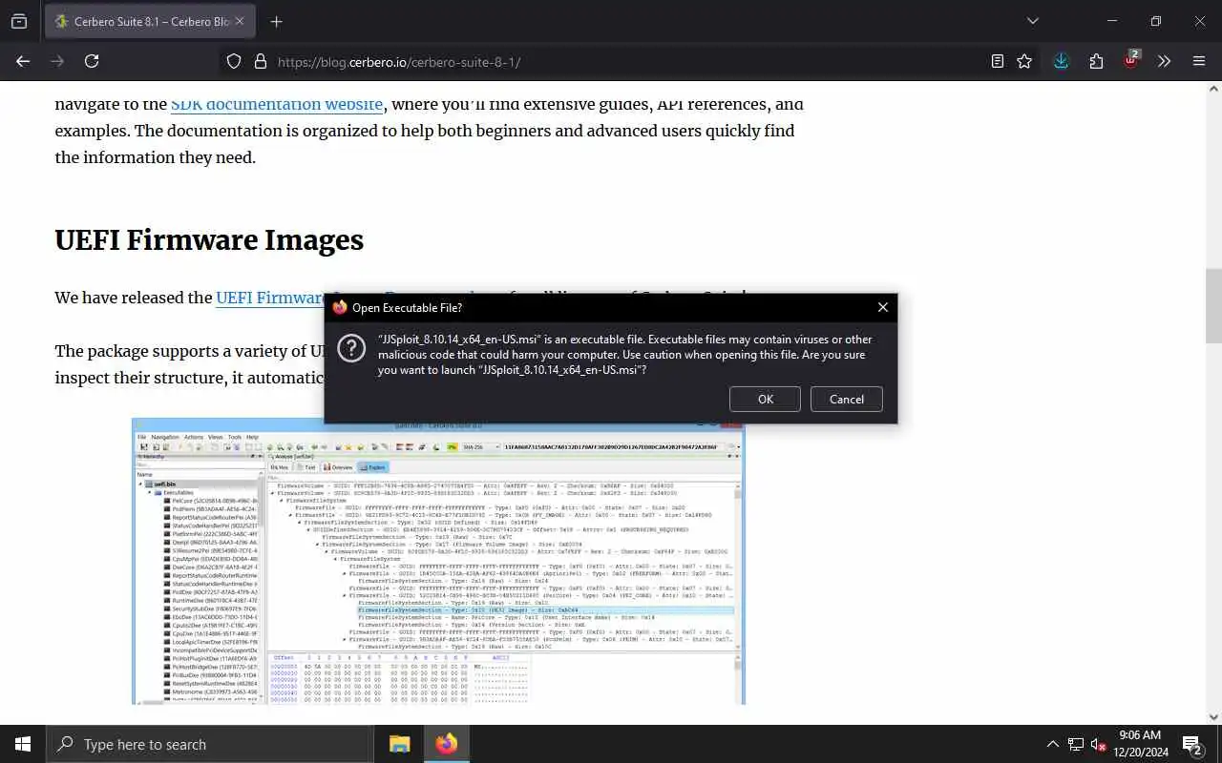Toggle reader view for this page
Image resolution: width=1222 pixels, height=763 pixels.
click(998, 61)
